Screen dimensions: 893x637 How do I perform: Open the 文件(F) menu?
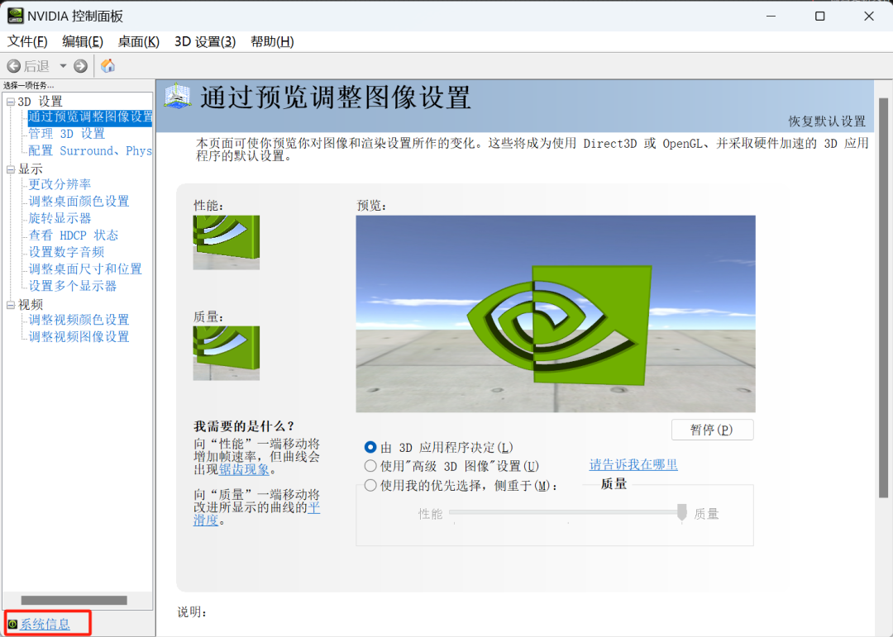click(26, 41)
